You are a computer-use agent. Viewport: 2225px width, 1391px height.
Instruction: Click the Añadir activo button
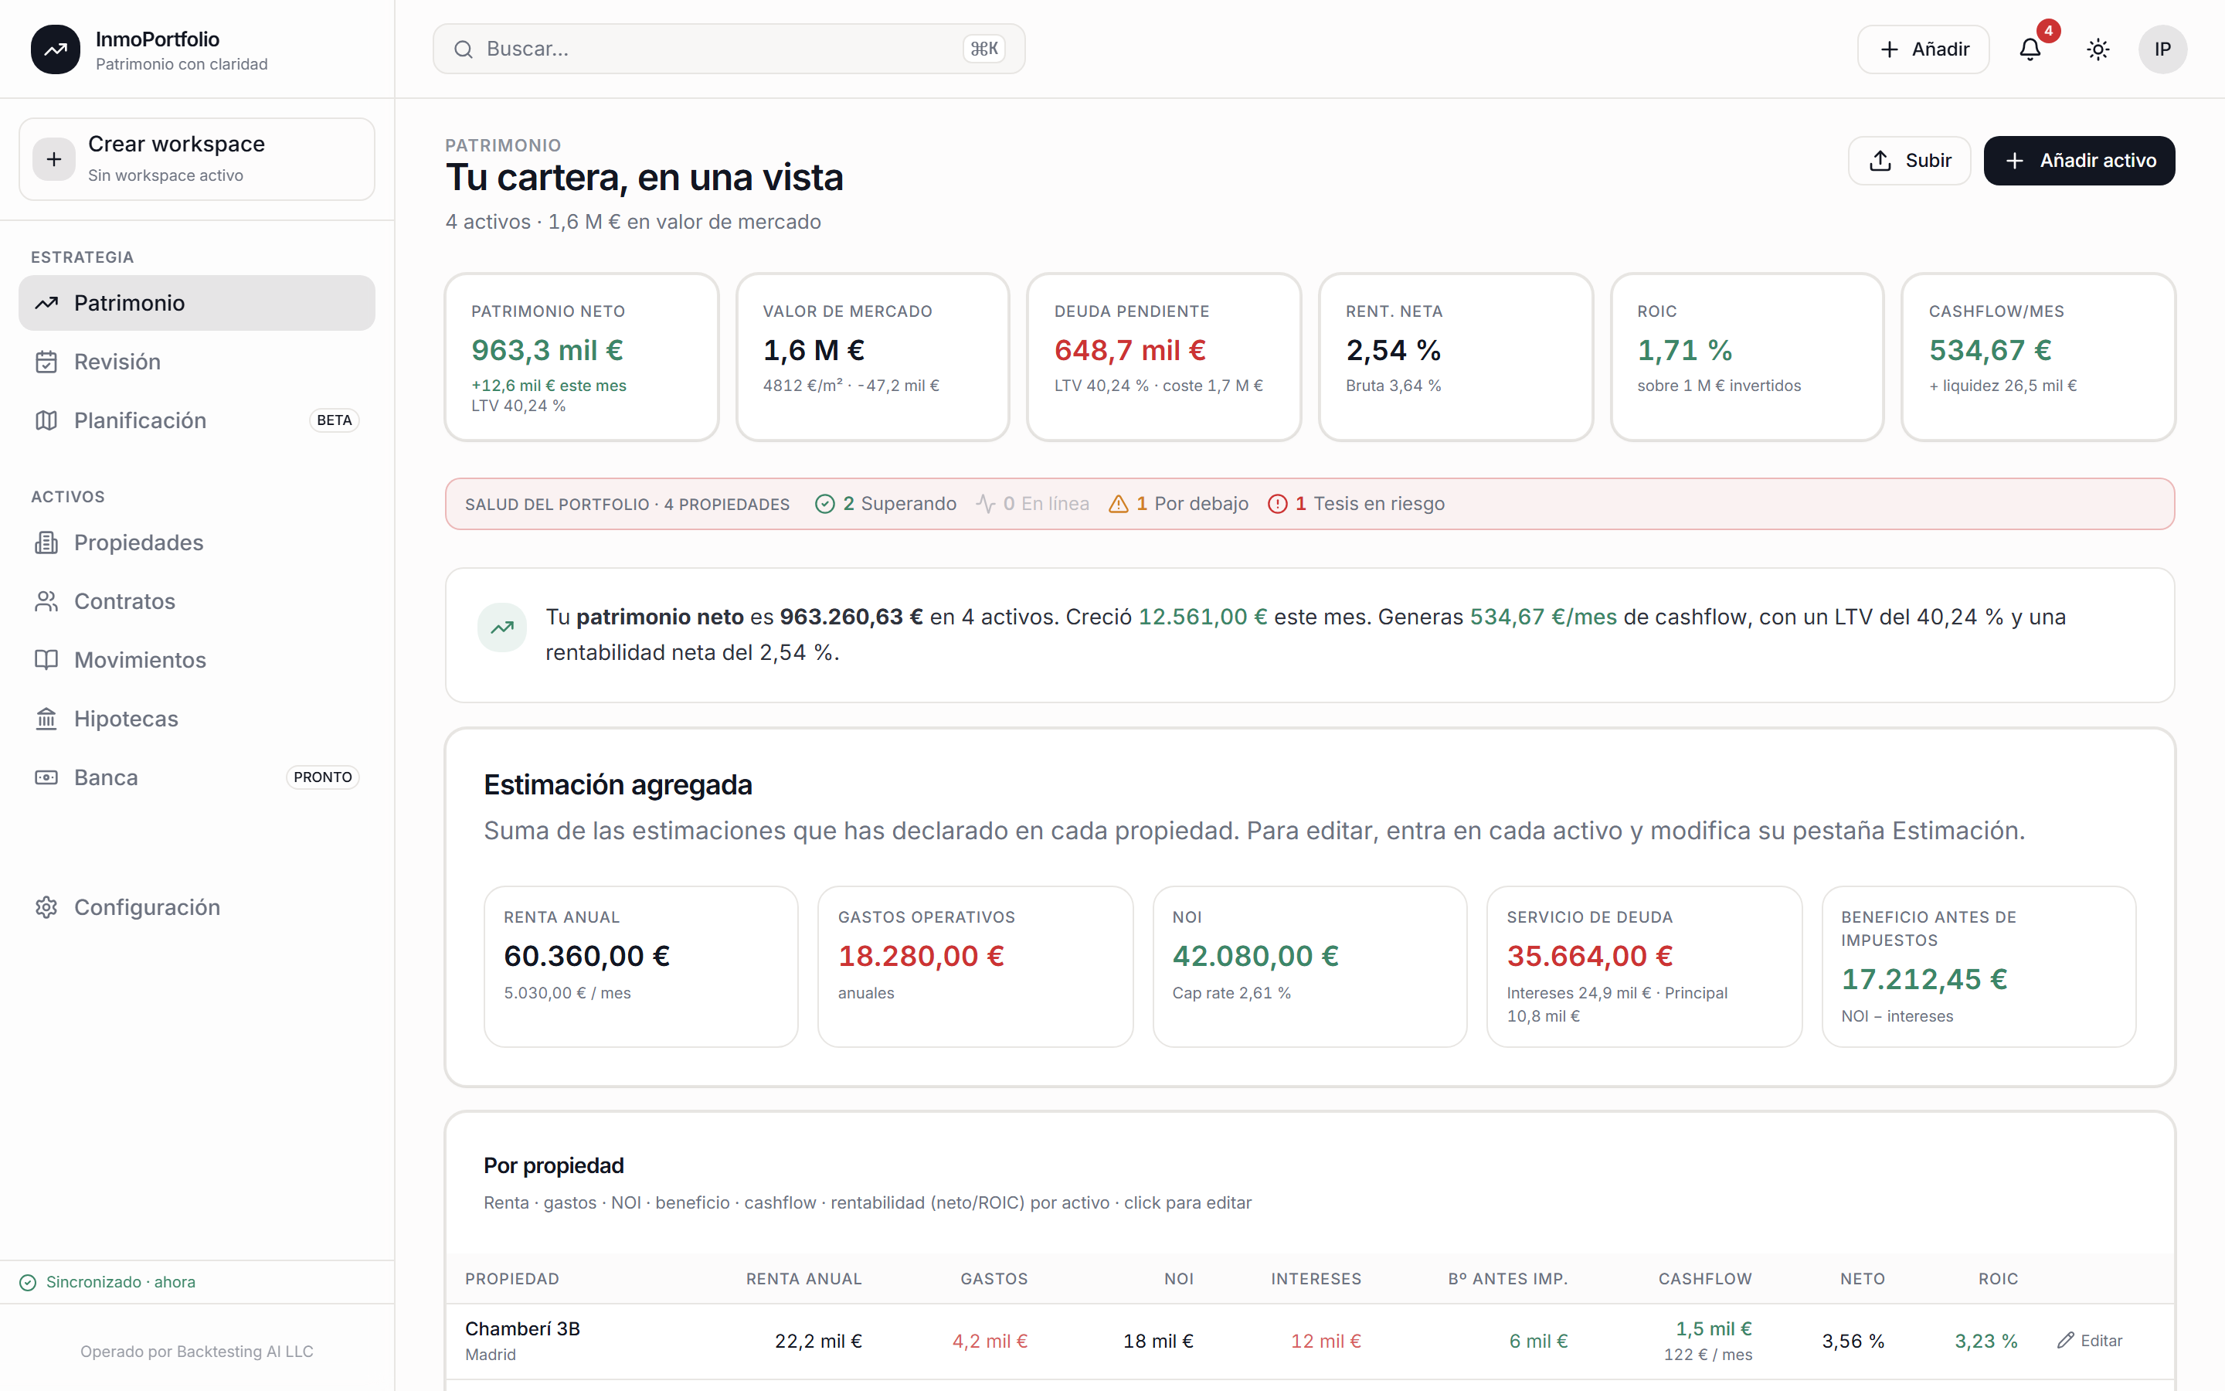click(x=2079, y=160)
